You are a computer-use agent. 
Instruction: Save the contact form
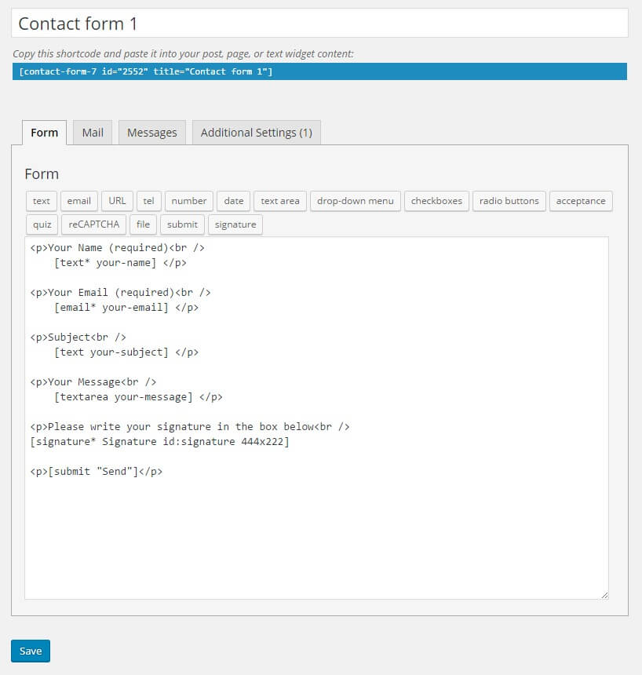pos(31,651)
